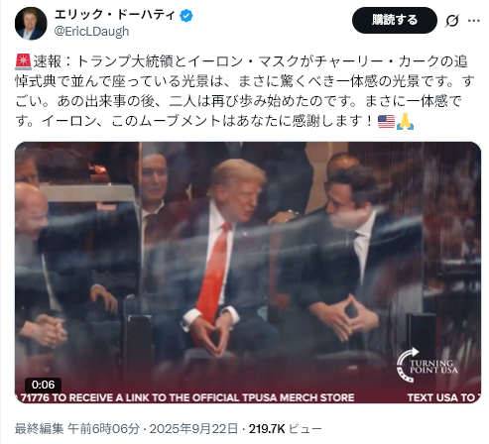Open the @EricLDaugh handle link
The height and width of the screenshot is (444, 489).
point(91,32)
